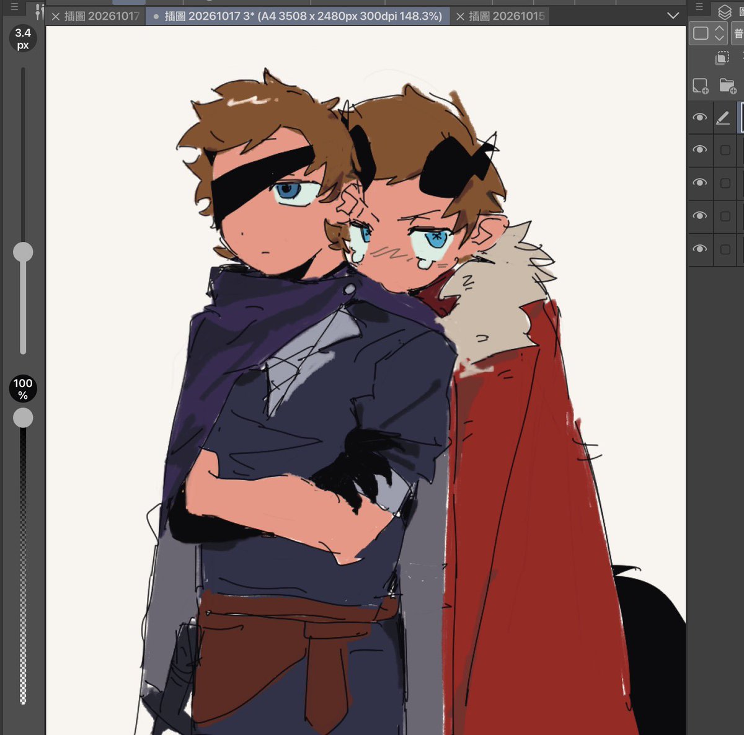Toggle visibility of the third layer
Screen dimensions: 744x735
point(700,182)
